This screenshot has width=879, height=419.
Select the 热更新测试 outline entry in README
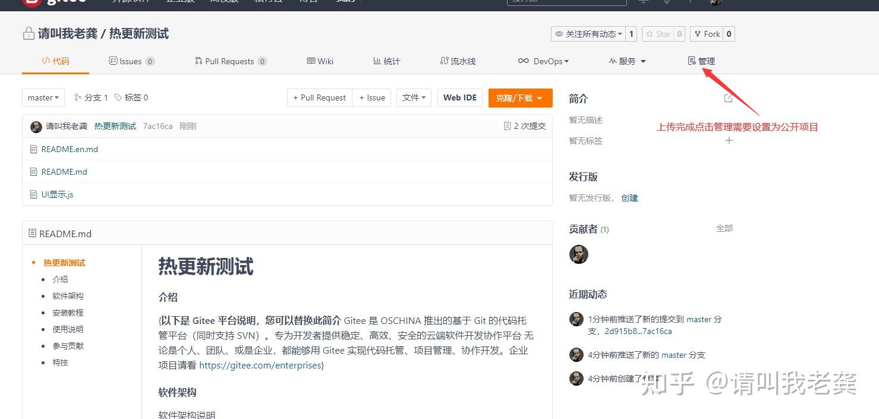pos(65,262)
